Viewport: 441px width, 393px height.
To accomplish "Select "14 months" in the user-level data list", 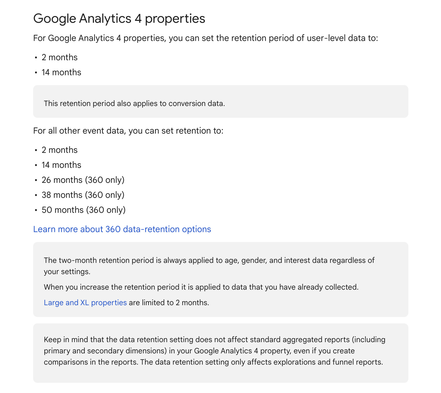I will [x=61, y=73].
